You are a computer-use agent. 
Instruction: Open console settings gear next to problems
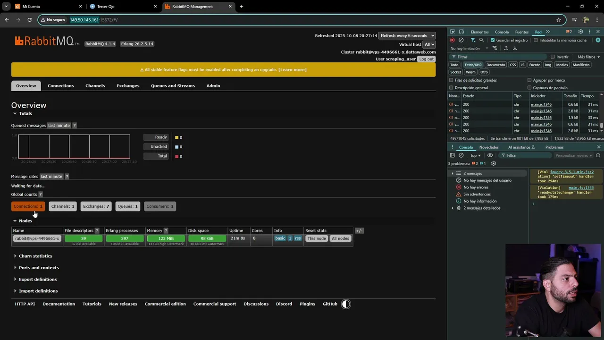[494, 163]
